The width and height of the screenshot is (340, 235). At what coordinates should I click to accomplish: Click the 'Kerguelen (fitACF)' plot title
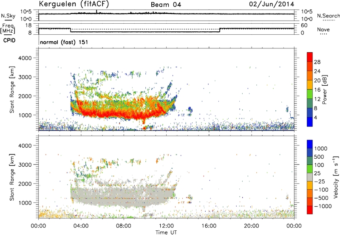74,4
